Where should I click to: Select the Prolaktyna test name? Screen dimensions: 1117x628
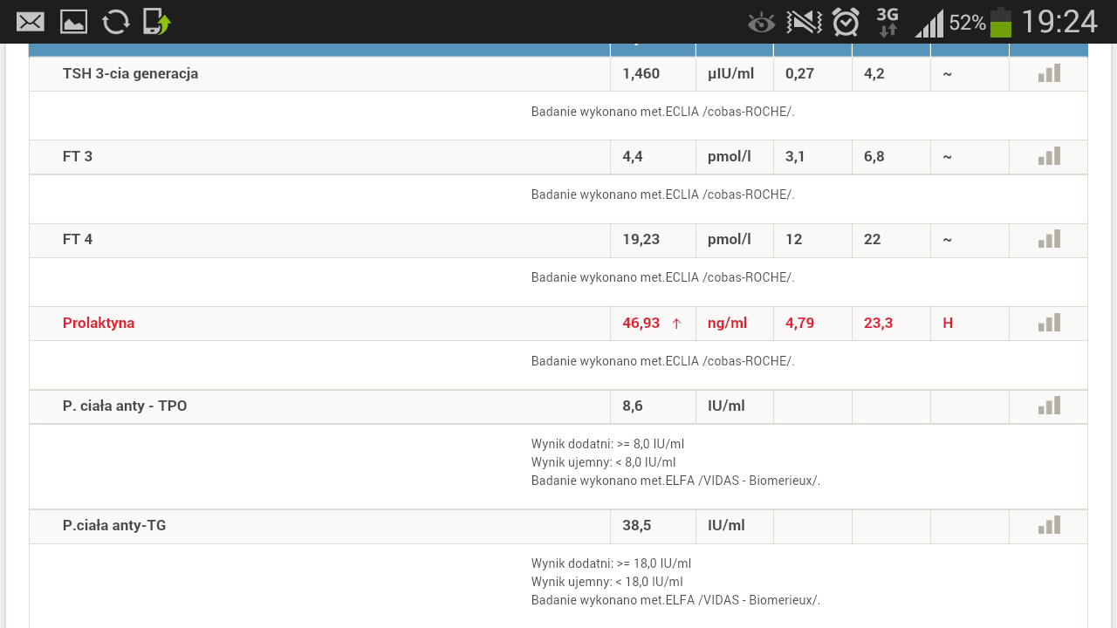[x=99, y=323]
